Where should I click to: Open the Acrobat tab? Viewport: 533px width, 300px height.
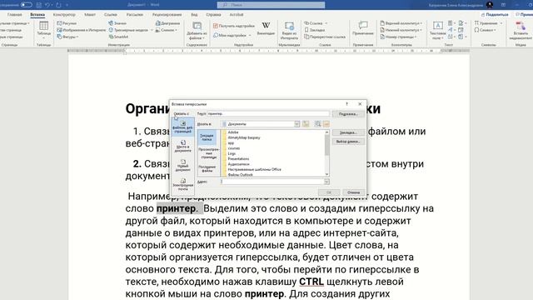[237, 15]
